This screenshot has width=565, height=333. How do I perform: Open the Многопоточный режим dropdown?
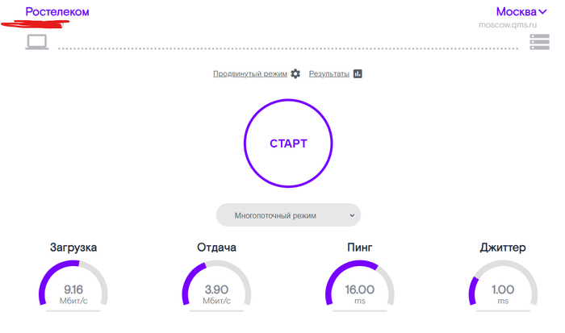tap(288, 215)
